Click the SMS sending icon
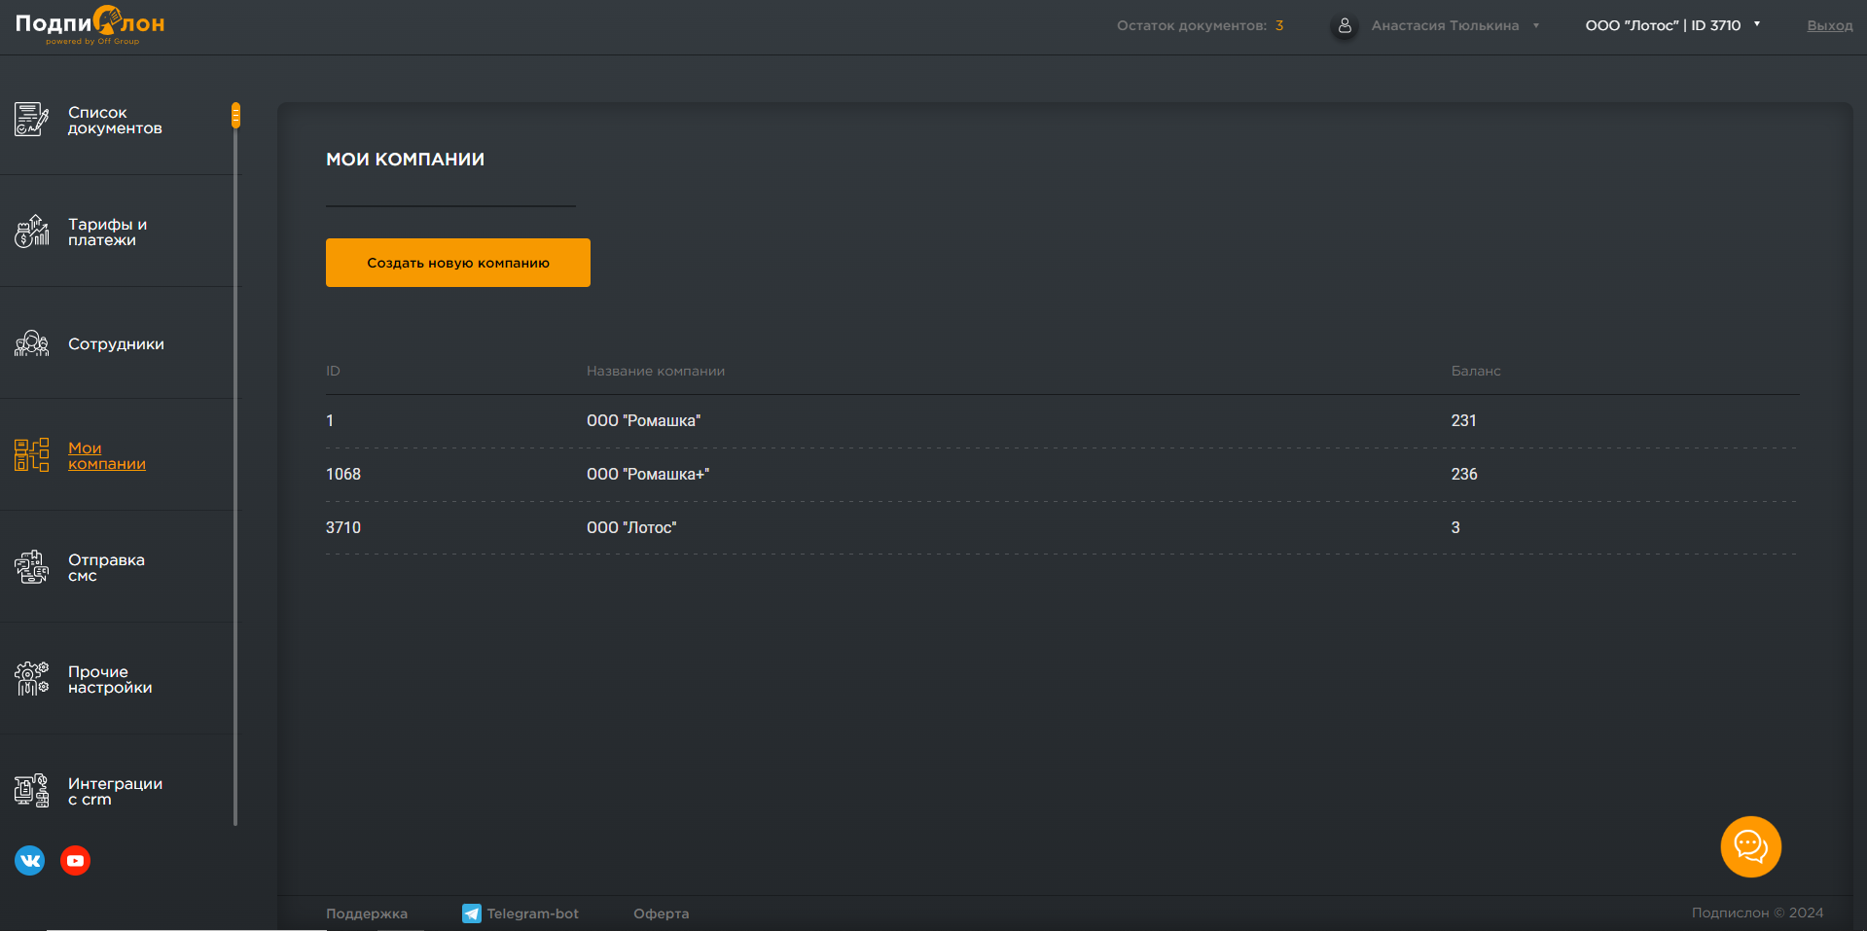Viewport: 1867px width, 931px height. tap(31, 567)
